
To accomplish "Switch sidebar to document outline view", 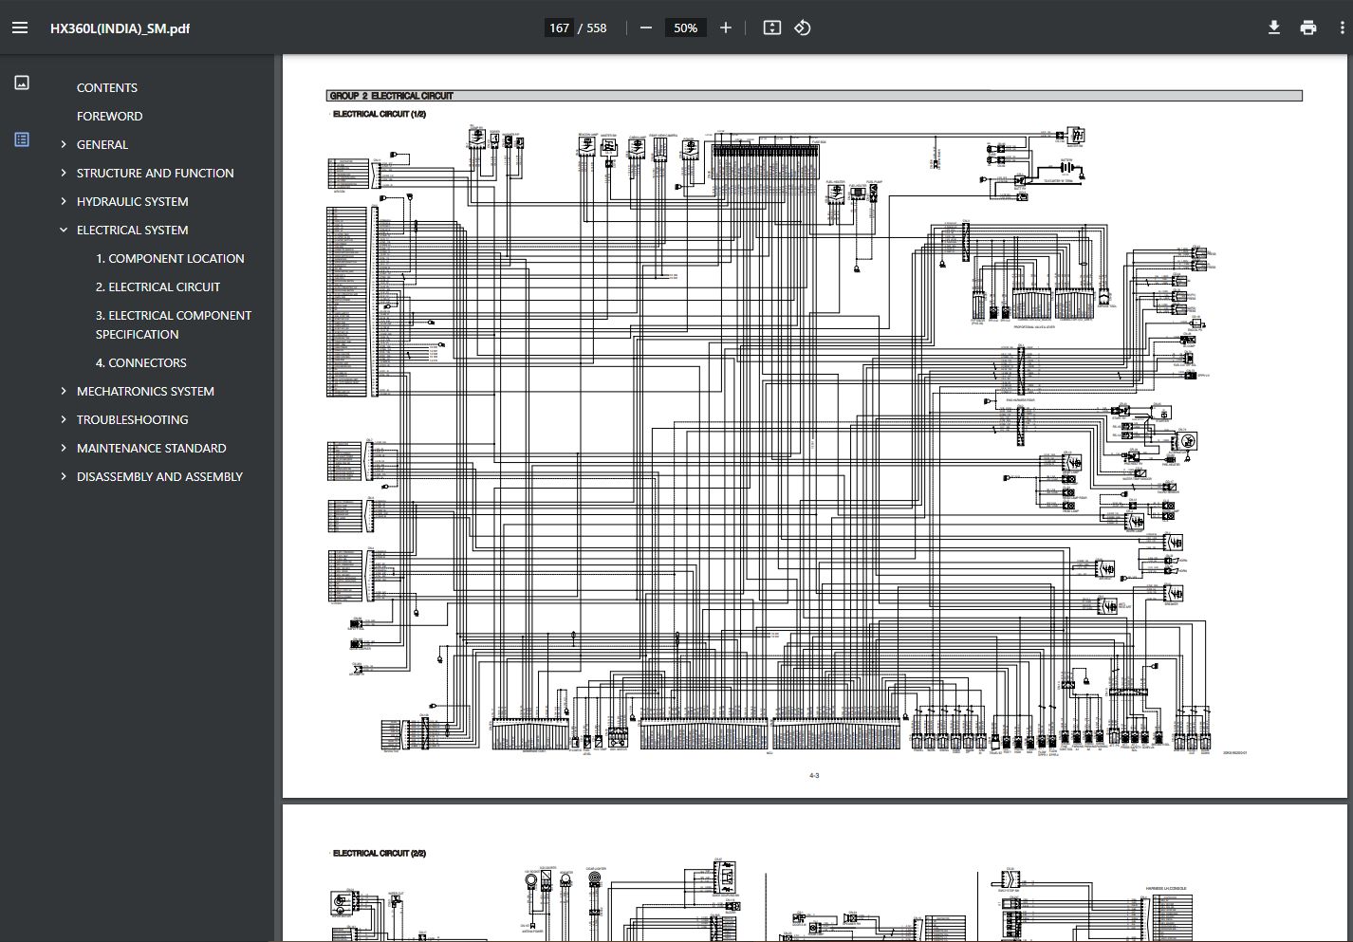I will coord(22,139).
